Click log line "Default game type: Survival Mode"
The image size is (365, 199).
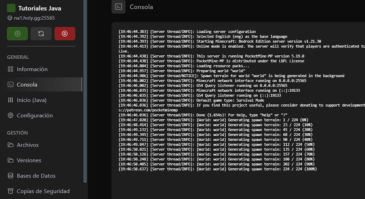pyautogui.click(x=191, y=100)
